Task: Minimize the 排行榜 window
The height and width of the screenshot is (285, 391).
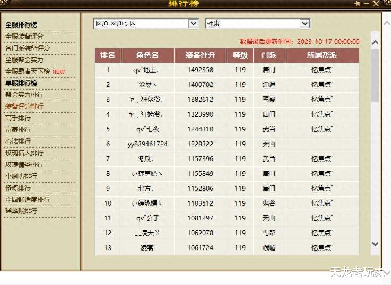Action: 367,4
